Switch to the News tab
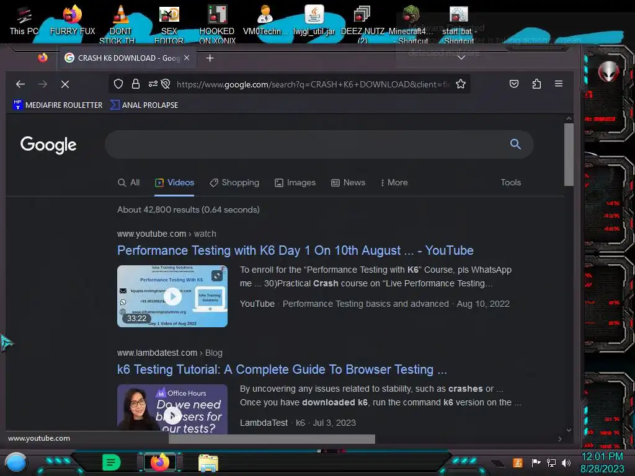 (x=349, y=183)
